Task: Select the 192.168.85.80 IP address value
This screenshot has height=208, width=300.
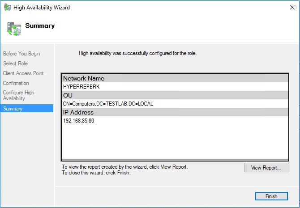Action: tap(79, 121)
